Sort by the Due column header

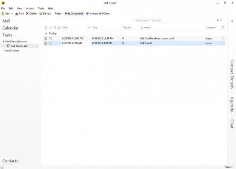(x=106, y=28)
